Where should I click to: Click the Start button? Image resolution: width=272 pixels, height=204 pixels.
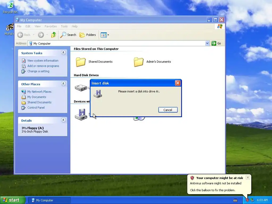point(12,200)
